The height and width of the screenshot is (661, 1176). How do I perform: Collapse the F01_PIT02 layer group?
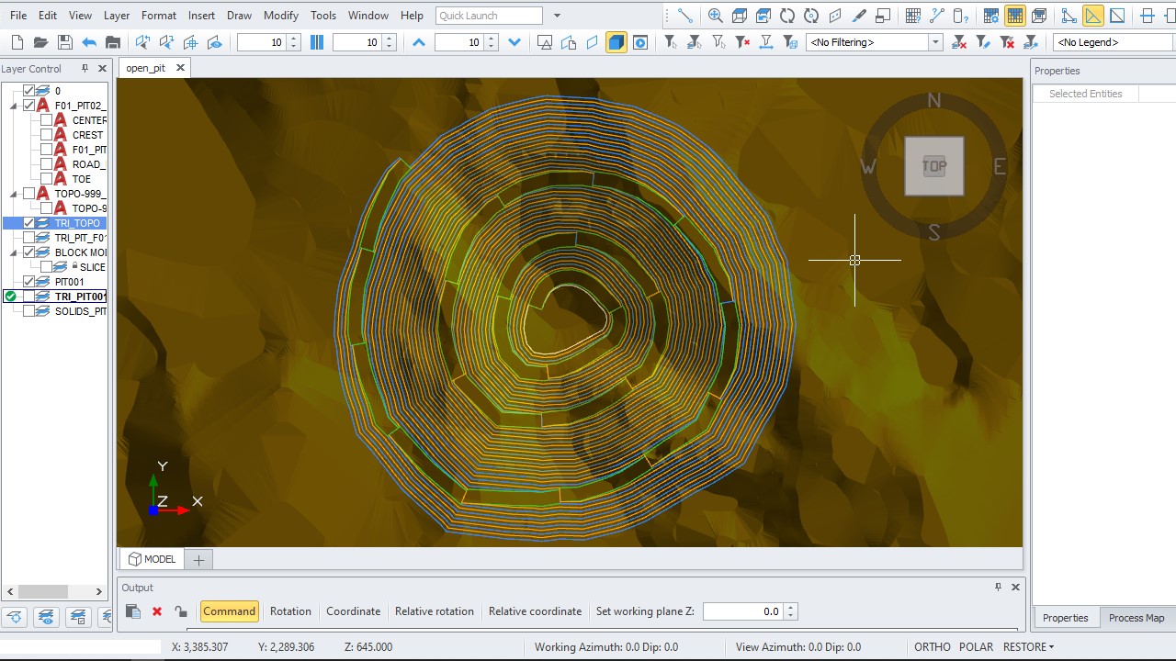tap(14, 106)
